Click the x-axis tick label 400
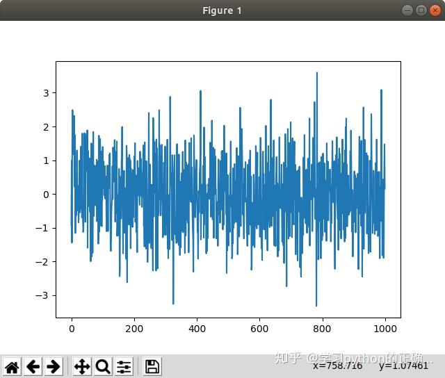445x378 pixels. pyautogui.click(x=197, y=329)
